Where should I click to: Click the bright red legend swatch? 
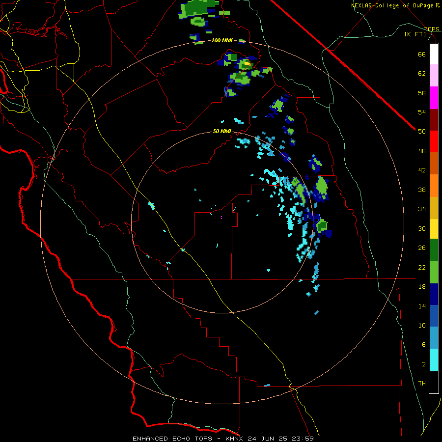434,141
